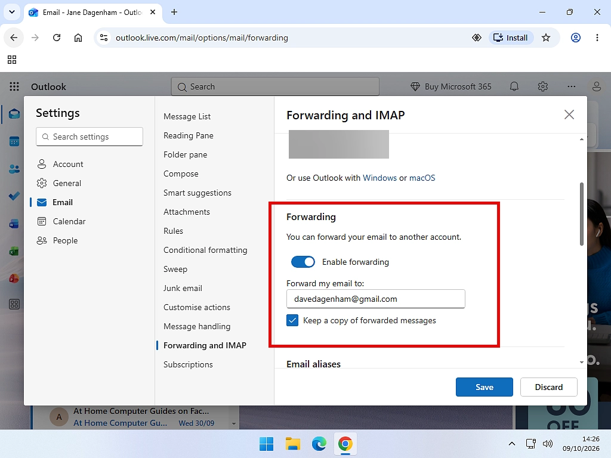Go to browser home page

tap(78, 38)
